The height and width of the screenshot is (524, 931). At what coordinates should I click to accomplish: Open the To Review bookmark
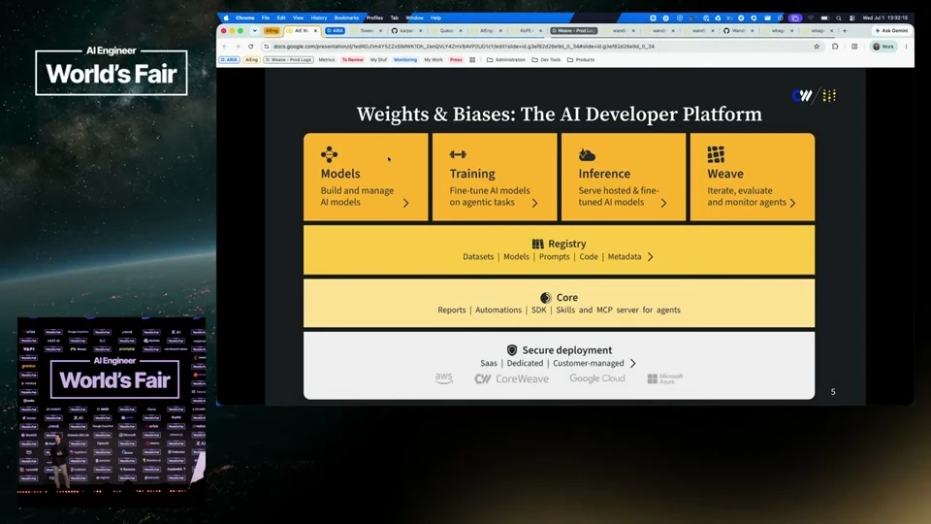pos(352,60)
